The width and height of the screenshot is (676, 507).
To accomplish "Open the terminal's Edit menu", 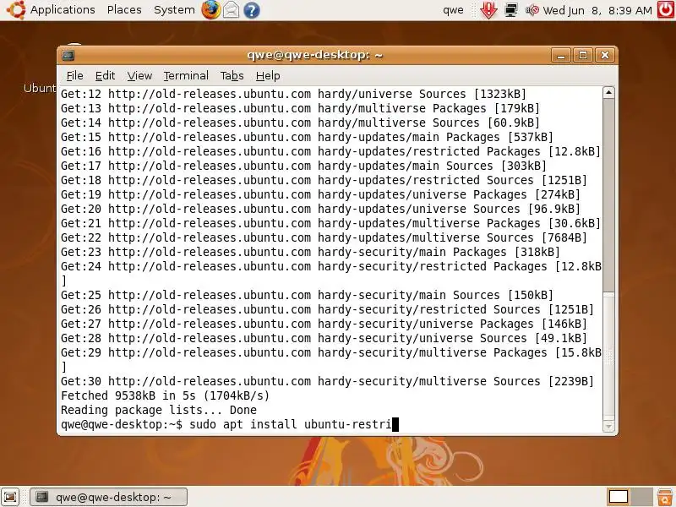I will [105, 76].
